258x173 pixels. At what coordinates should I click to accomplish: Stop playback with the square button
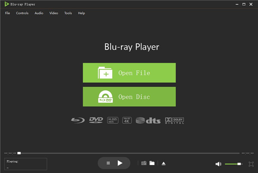(x=108, y=163)
